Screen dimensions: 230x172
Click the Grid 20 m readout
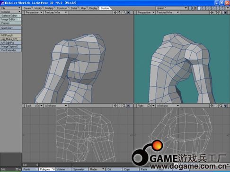(10, 169)
